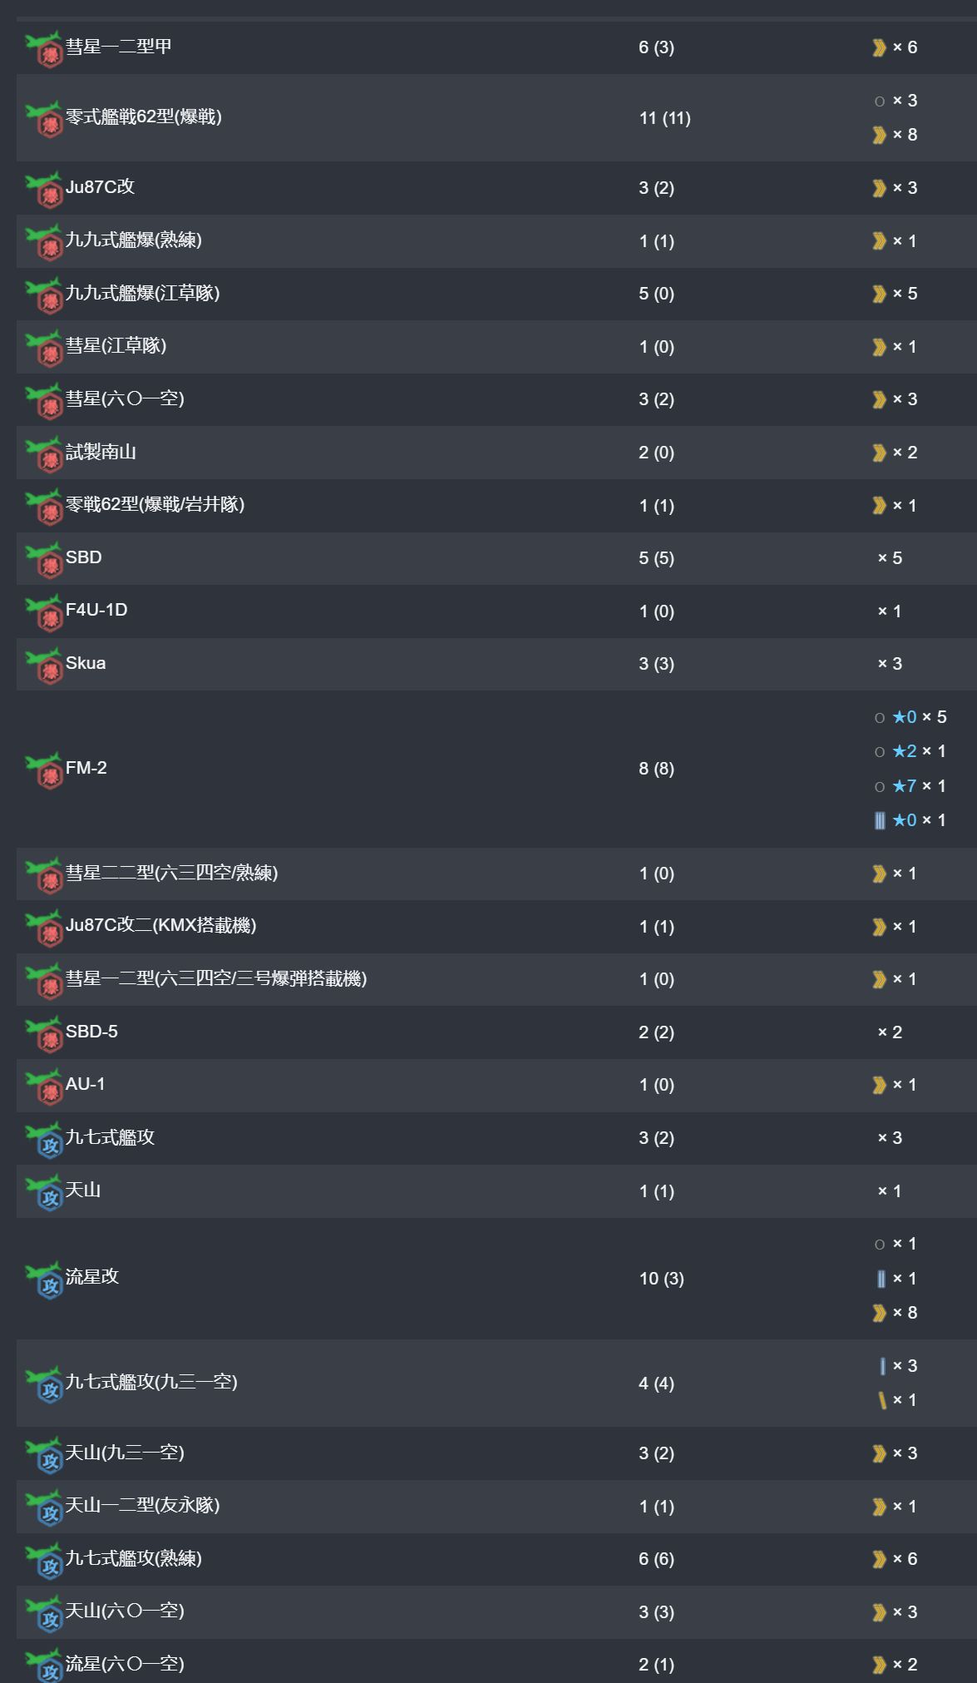Select the 零式艦戦62型(爆戦) equipment name
Screen dimensions: 977x1683
pyautogui.click(x=144, y=117)
